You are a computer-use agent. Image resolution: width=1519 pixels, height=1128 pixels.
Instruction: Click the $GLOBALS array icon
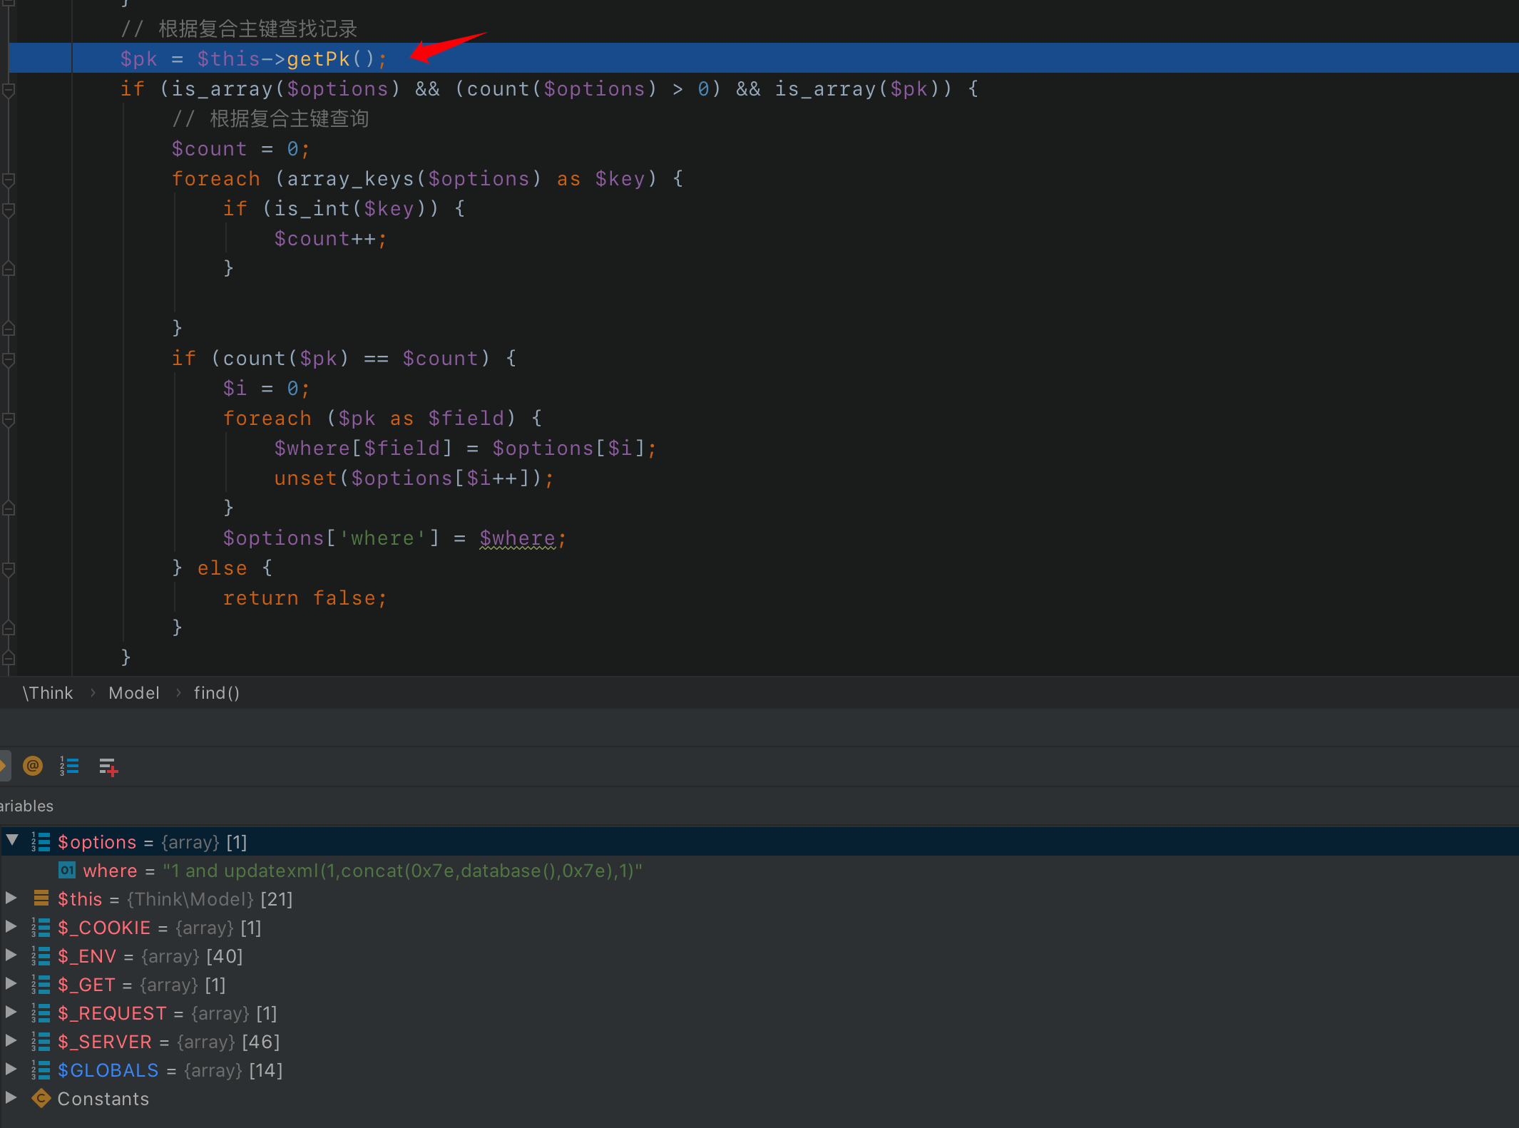pos(41,1070)
